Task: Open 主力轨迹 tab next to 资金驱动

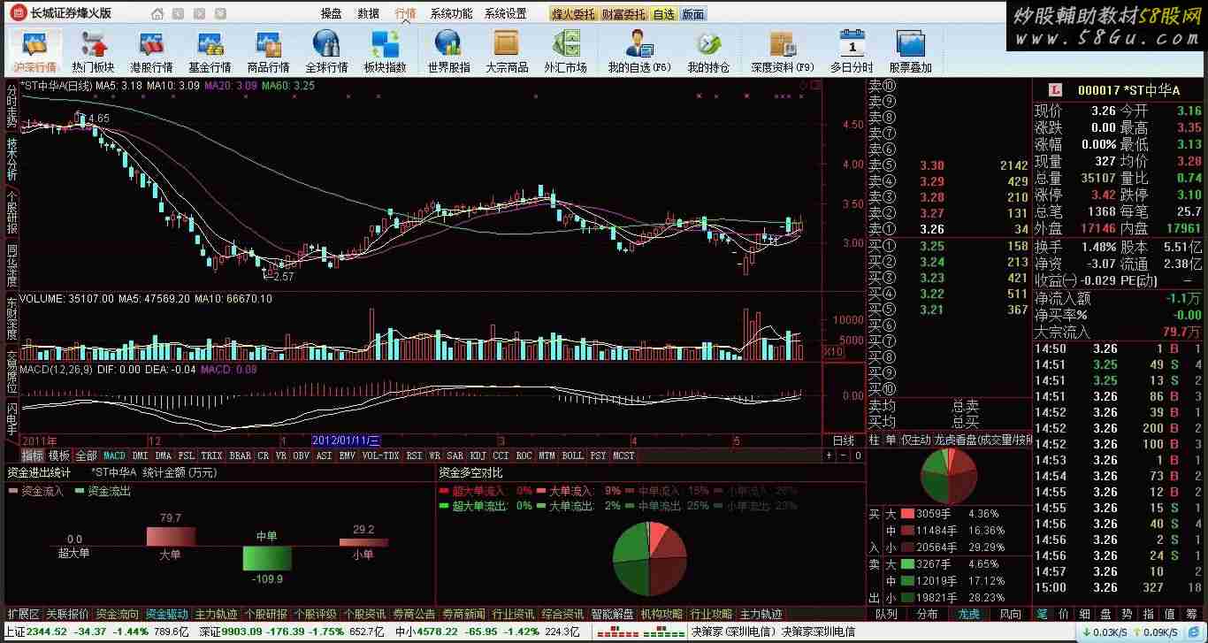Action: (217, 614)
